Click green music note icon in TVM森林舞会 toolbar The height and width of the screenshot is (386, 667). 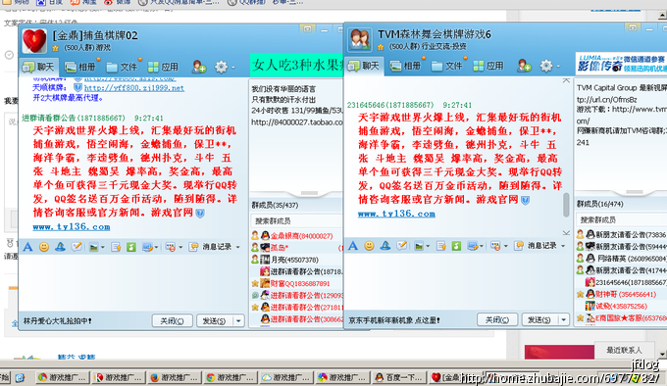(x=456, y=246)
